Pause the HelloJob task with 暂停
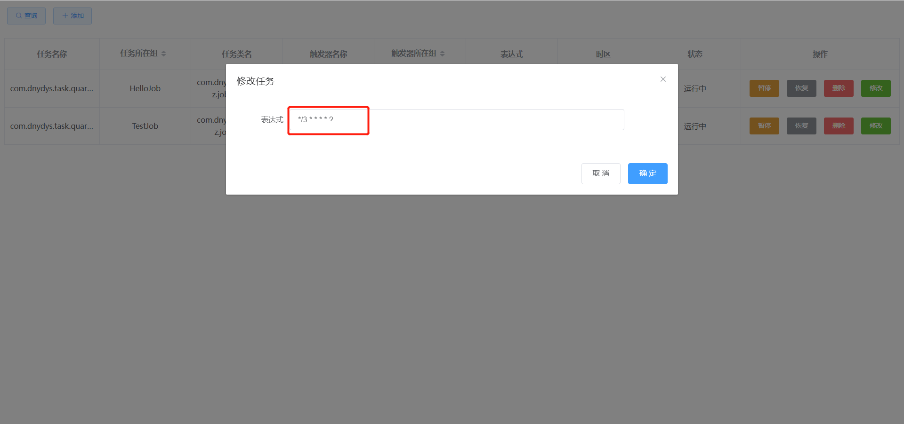 (x=764, y=88)
